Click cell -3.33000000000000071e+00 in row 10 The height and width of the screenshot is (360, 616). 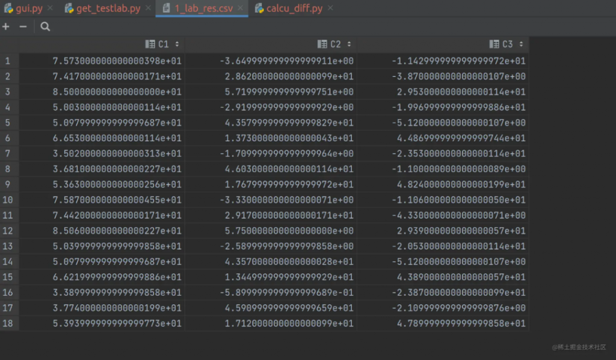click(271, 200)
